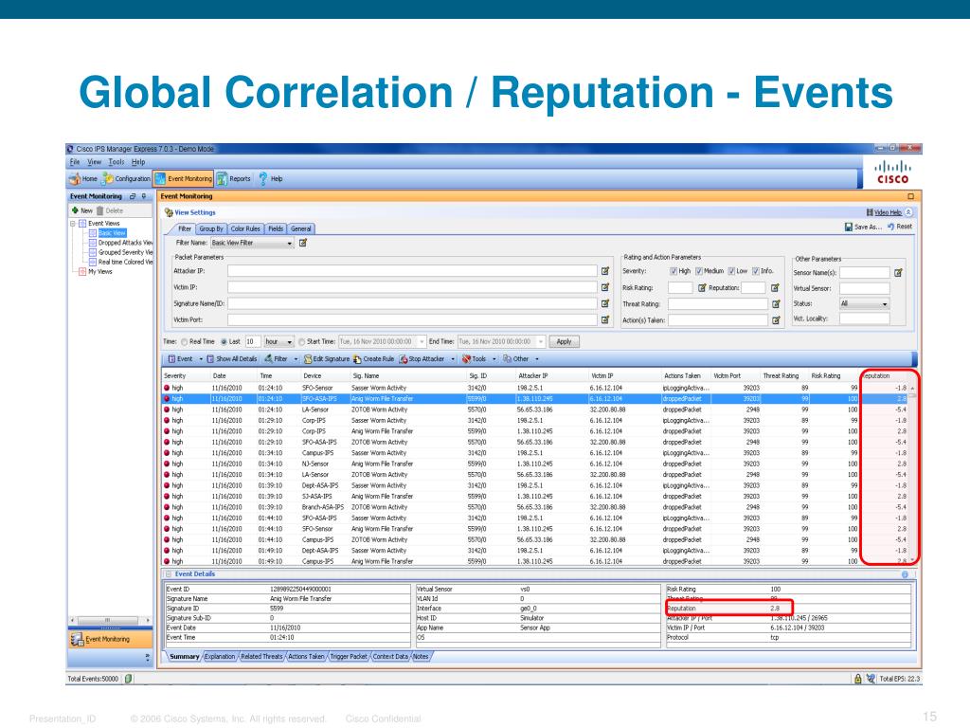The height and width of the screenshot is (728, 970).
Task: Click the Delete trash icon
Action: (x=99, y=210)
